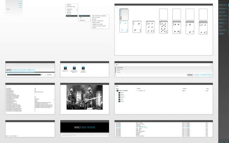Image resolution: width=229 pixels, height=143 pixels.
Task: Open Edit menu in explorer window
Action: tap(66, 64)
